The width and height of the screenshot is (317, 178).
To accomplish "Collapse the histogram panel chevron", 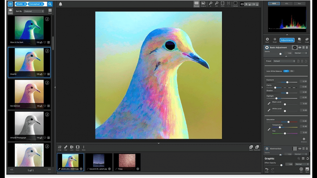I will click(287, 35).
